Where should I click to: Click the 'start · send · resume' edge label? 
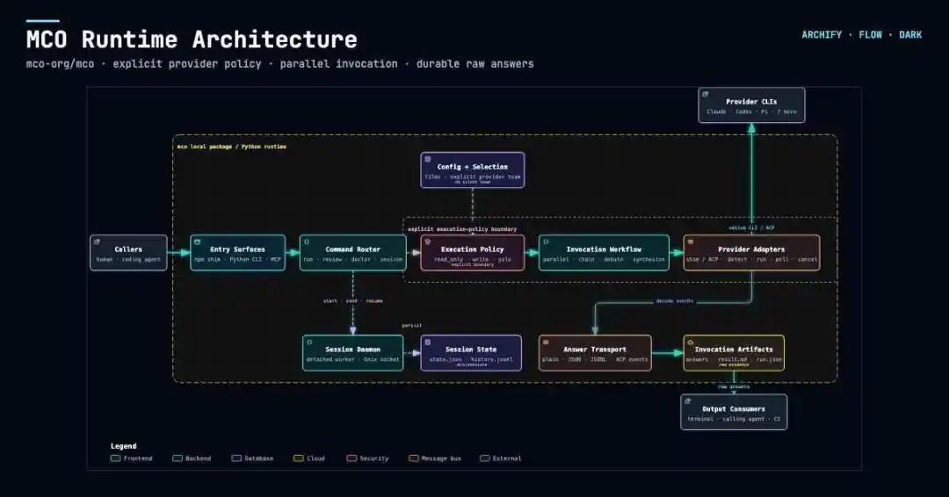(x=353, y=301)
